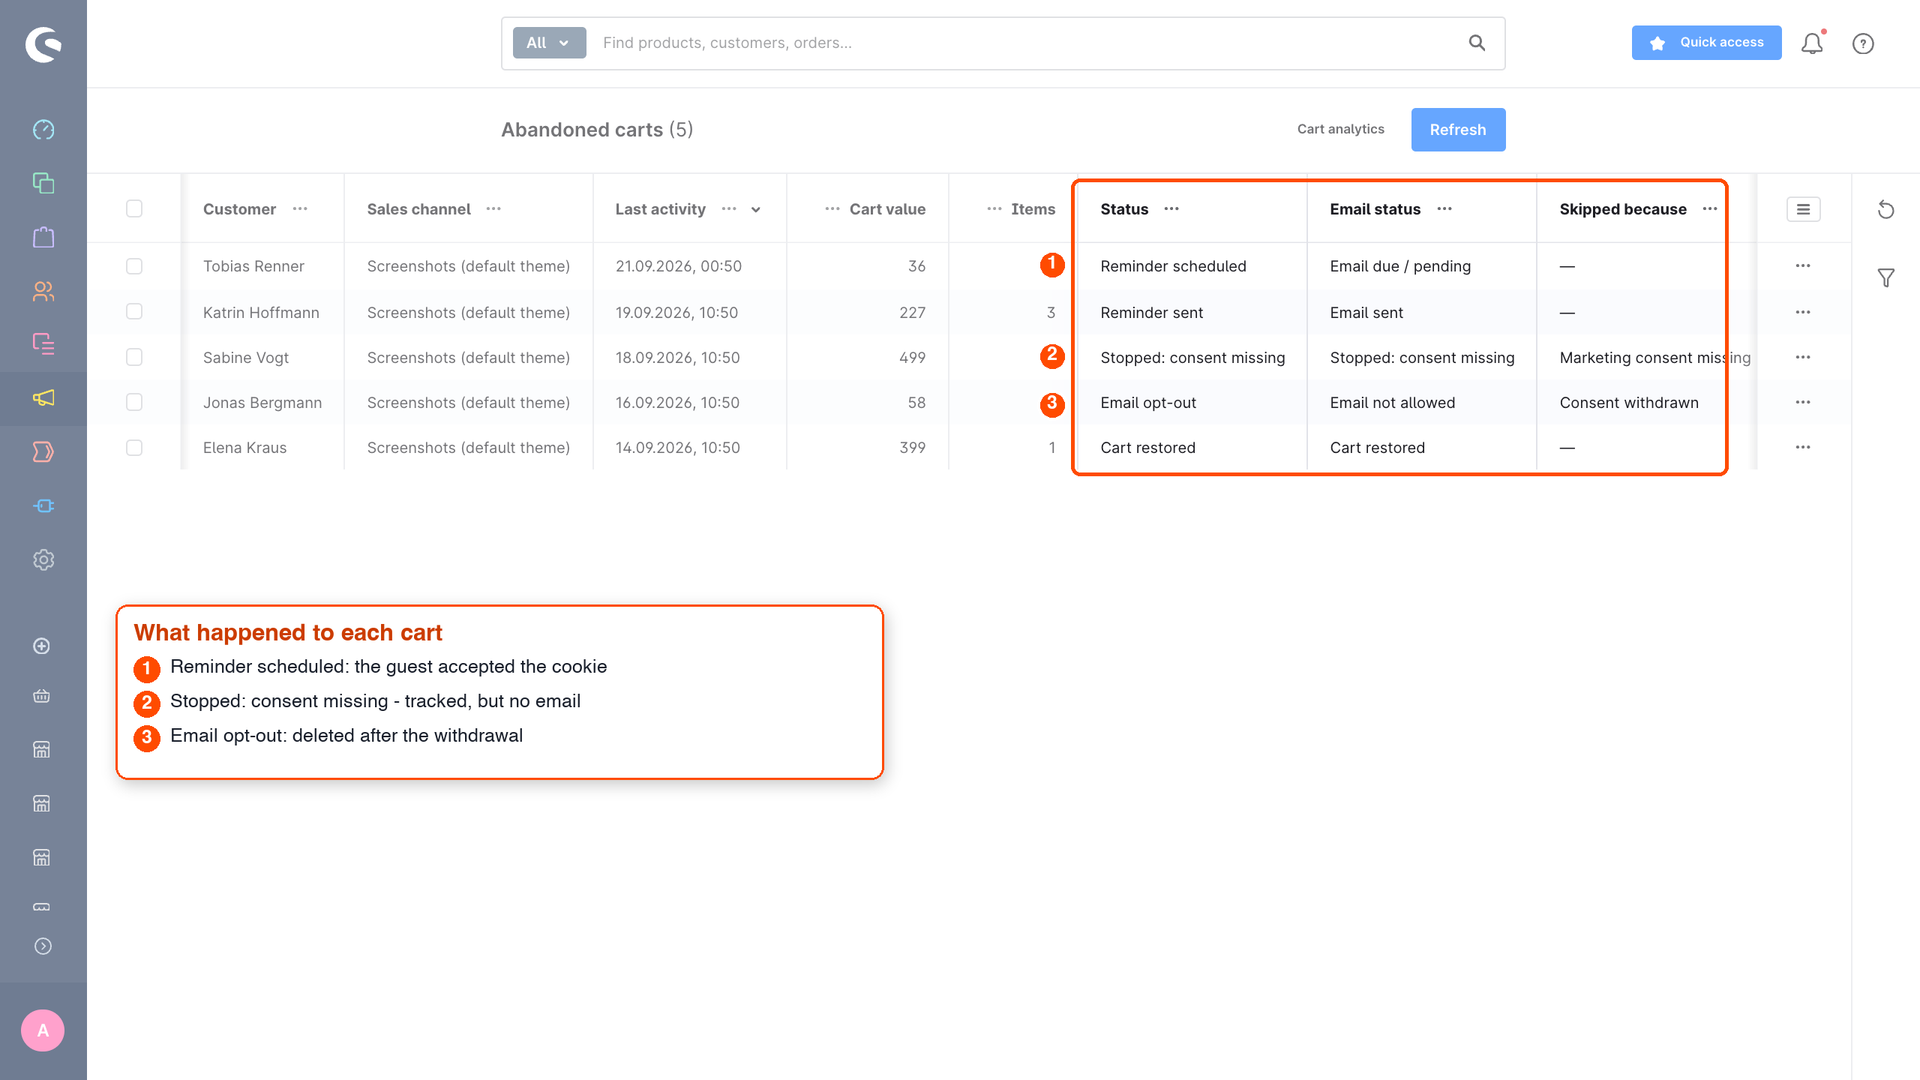Select all carts with header checkbox
Viewport: 1920px width, 1080px height.
click(x=134, y=208)
